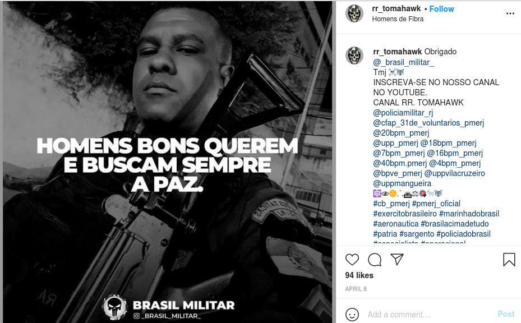The width and height of the screenshot is (521, 323).
Task: Open @uppmangueira mention
Action: (402, 183)
